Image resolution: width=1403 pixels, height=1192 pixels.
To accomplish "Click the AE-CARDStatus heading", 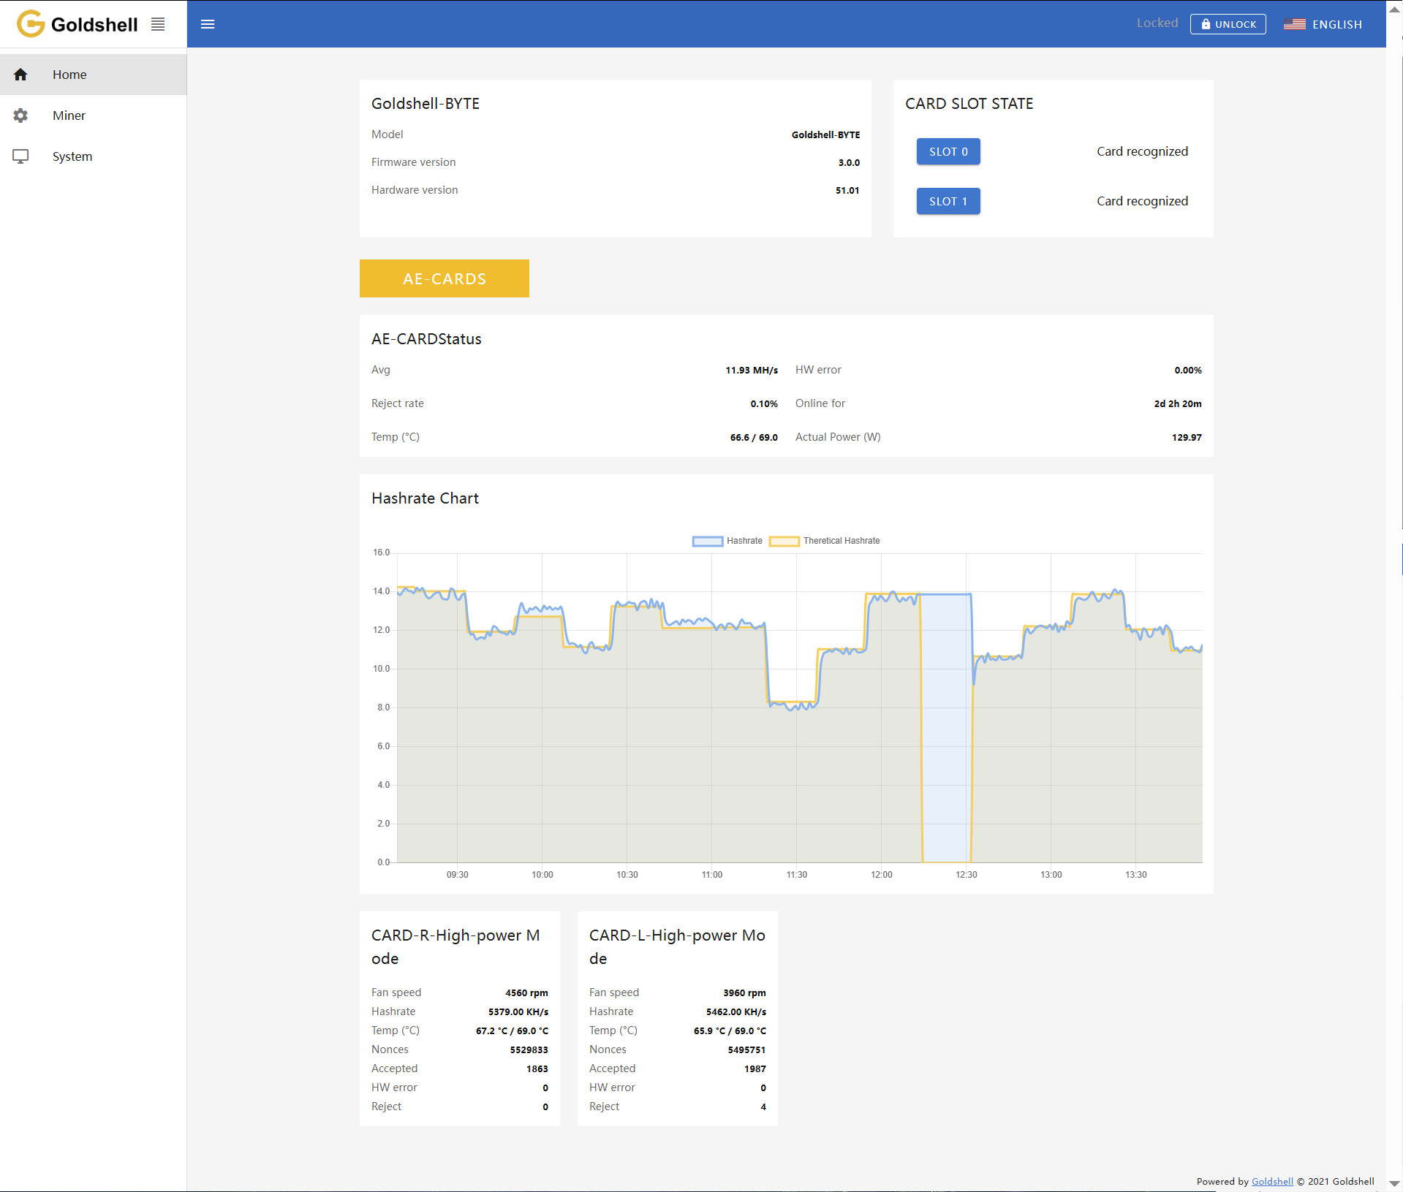I will click(x=426, y=339).
